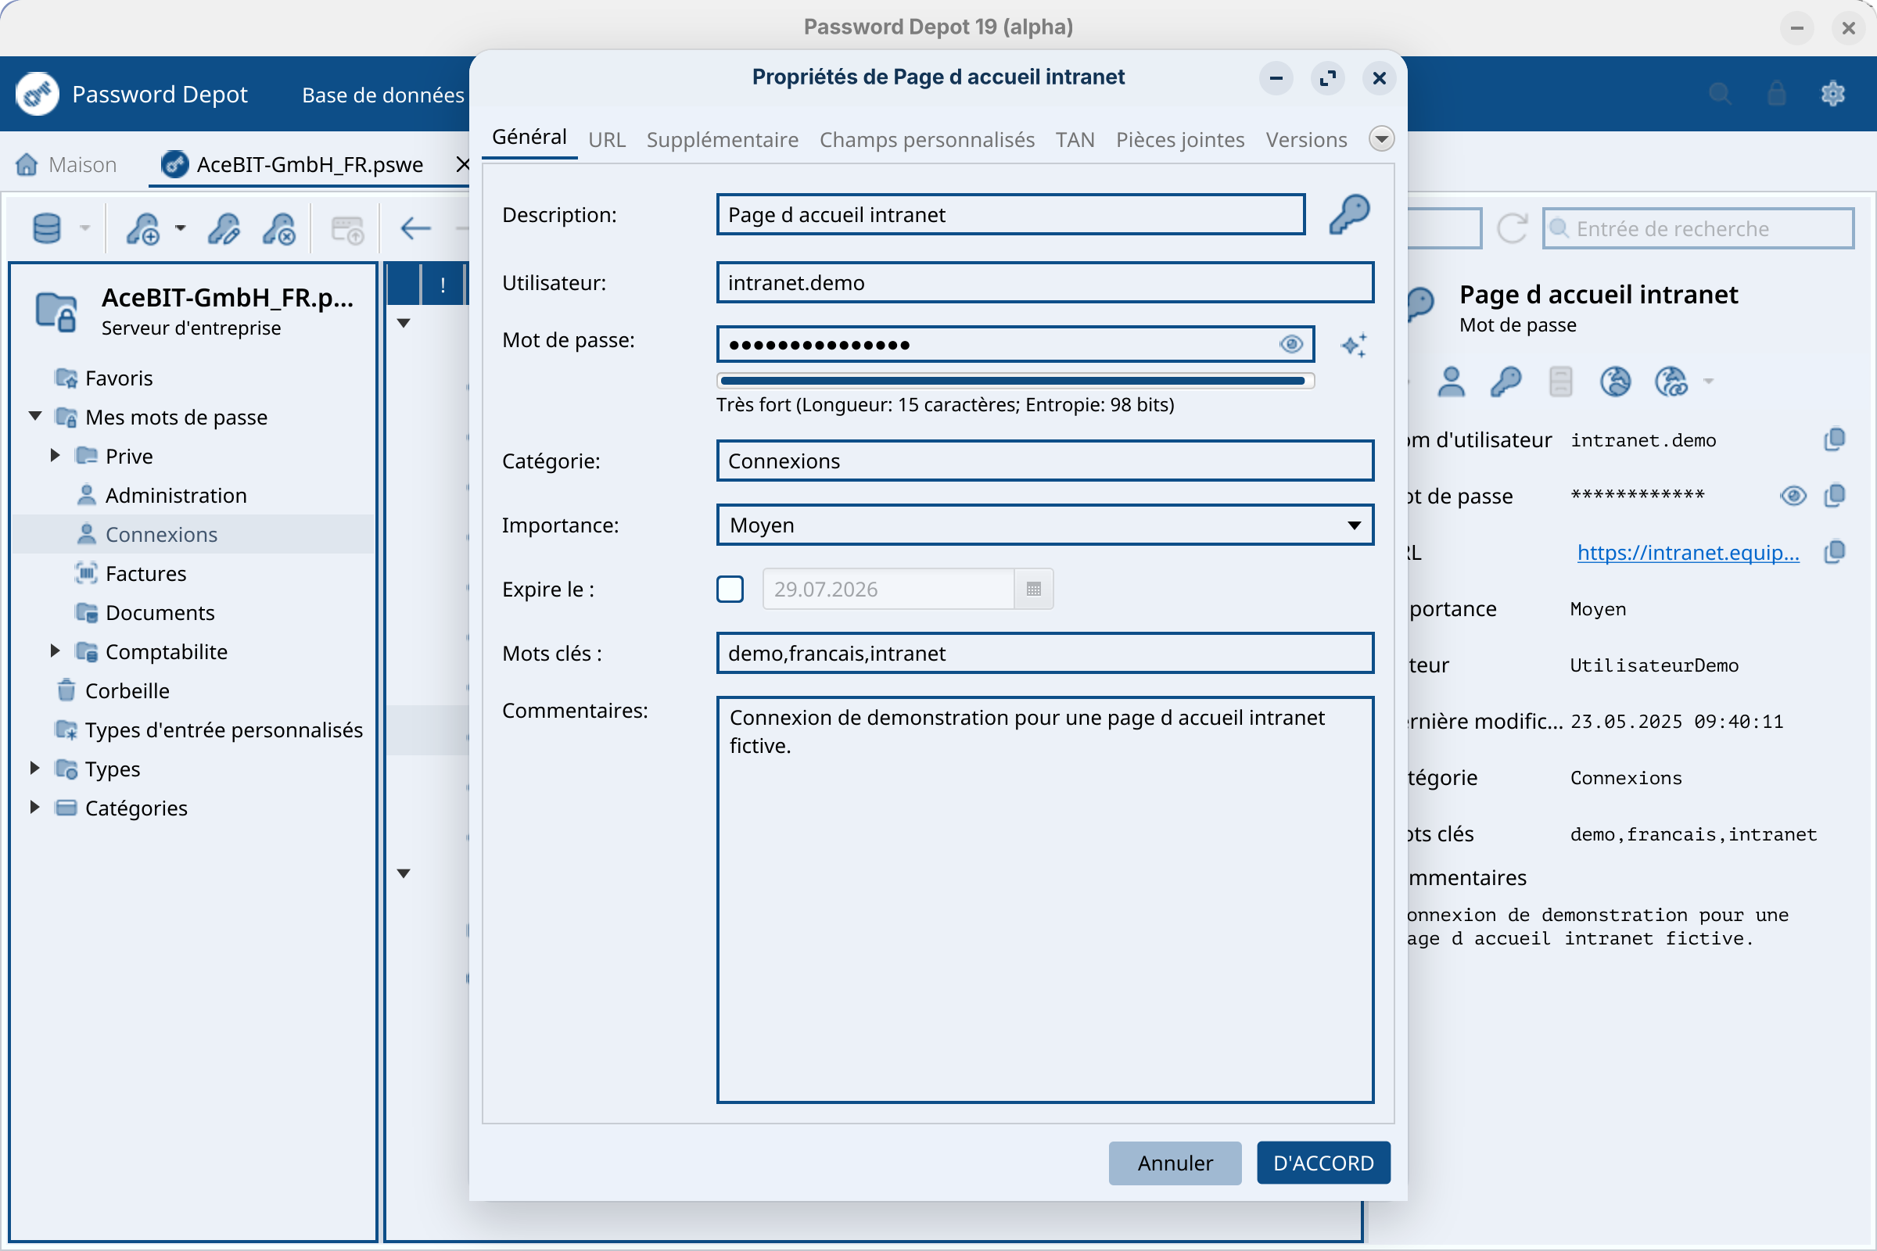Copy the username in details panel
The width and height of the screenshot is (1877, 1251).
pos(1835,439)
